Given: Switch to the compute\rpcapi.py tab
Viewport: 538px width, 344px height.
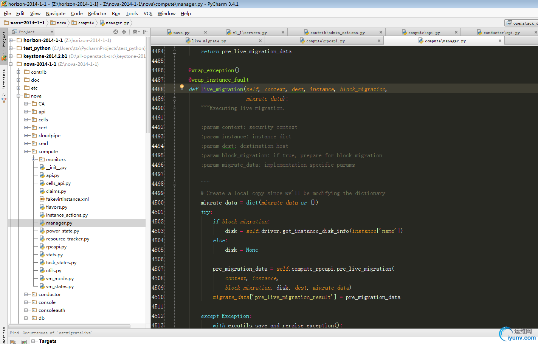Looking at the screenshot, I should [x=325, y=40].
